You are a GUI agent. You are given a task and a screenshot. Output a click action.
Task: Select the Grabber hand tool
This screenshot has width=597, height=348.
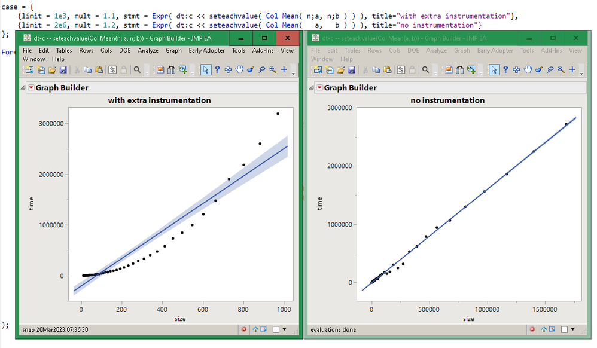239,70
